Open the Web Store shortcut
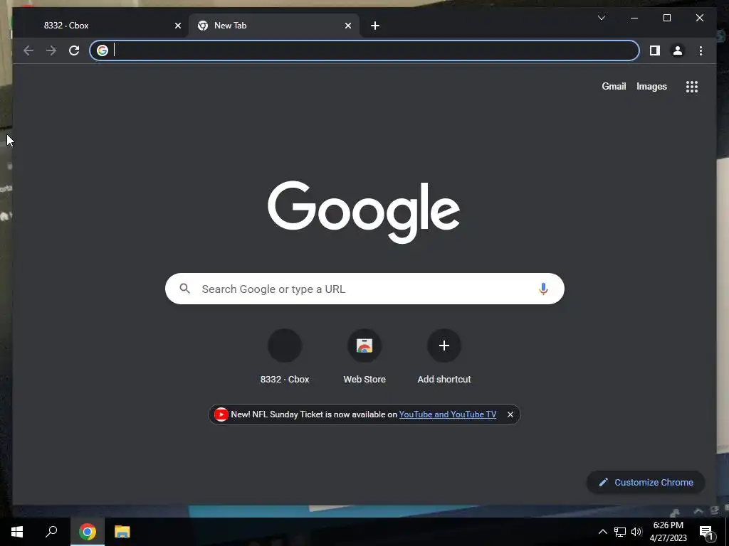Viewport: 729px width, 546px height. pos(364,357)
